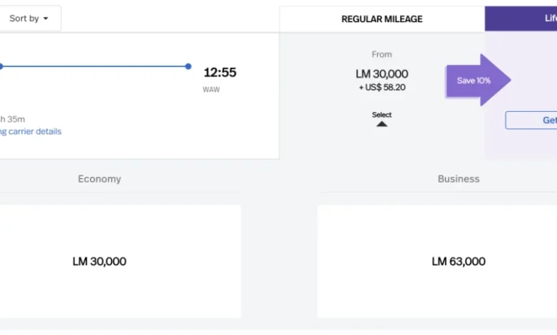This screenshot has height=335, width=557.
Task: Click the WAW airport code
Action: [211, 90]
